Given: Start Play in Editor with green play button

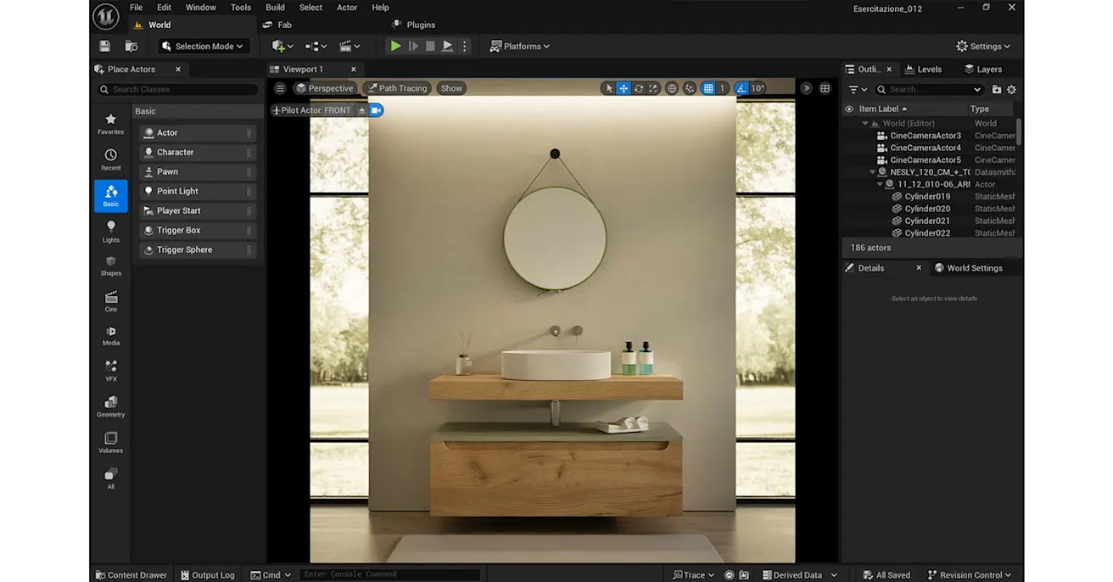Looking at the screenshot, I should tap(395, 47).
